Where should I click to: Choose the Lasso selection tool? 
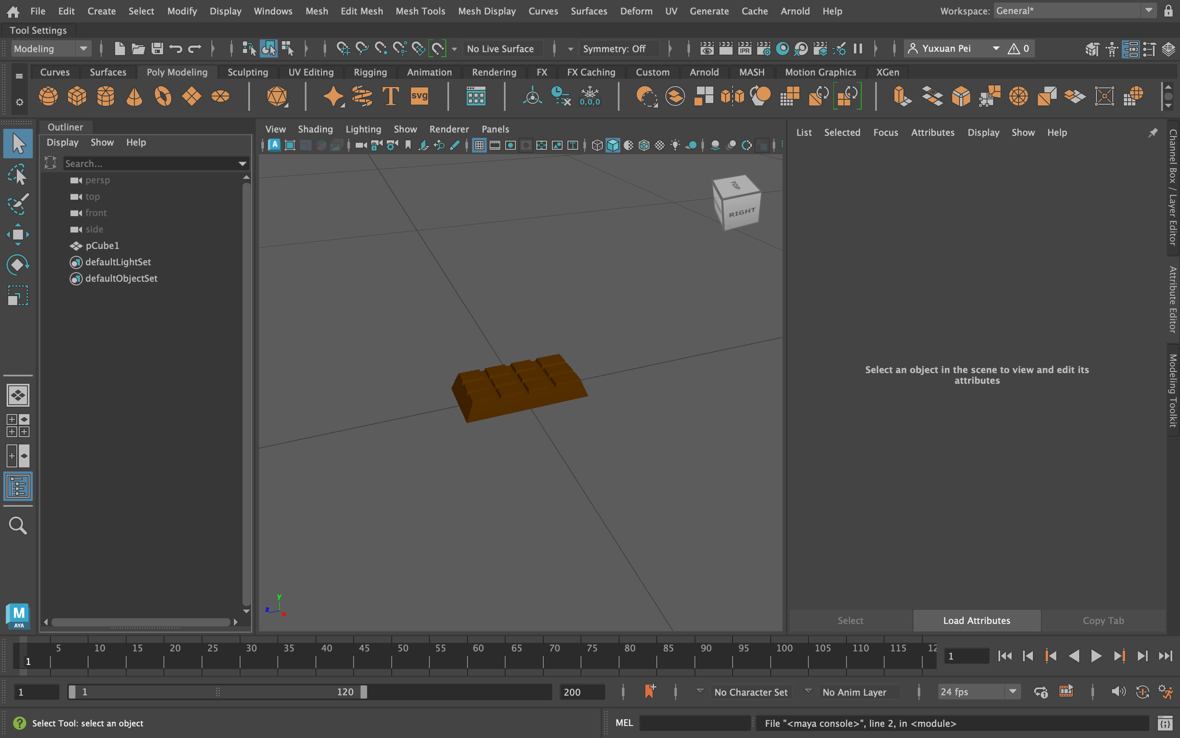(x=17, y=175)
